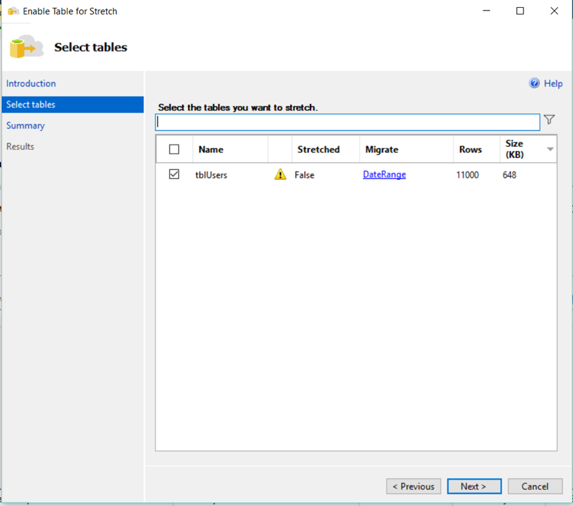Image resolution: width=573 pixels, height=506 pixels.
Task: Click the table search text field
Action: 347,122
